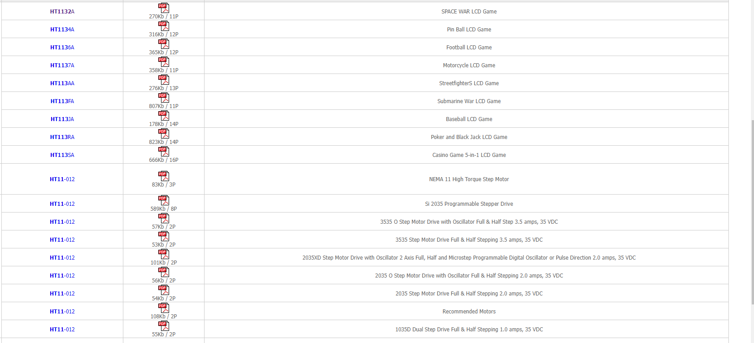Open the HT1137A part link
The width and height of the screenshot is (754, 343).
62,65
